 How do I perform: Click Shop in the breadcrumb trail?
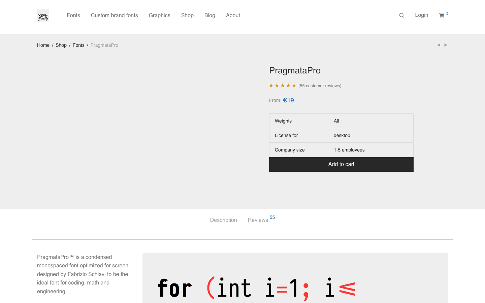(61, 45)
